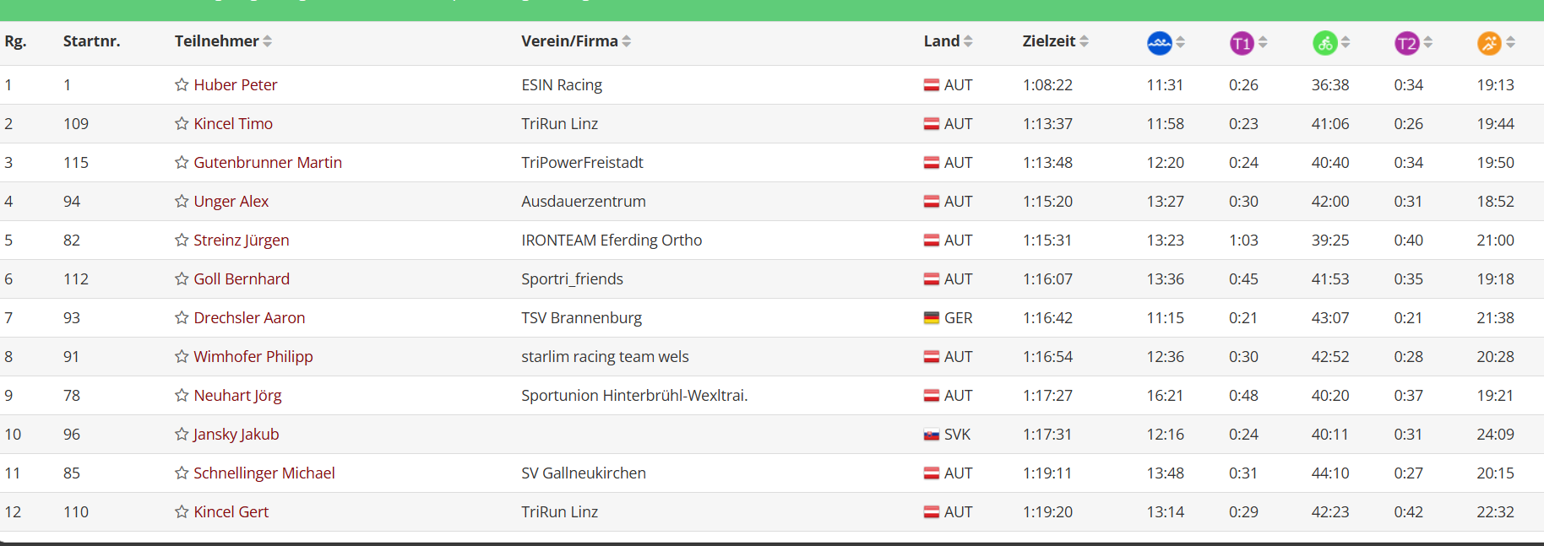This screenshot has height=546, width=1544.
Task: Sort the table by Teilnehmer arrows
Action: pyautogui.click(x=268, y=41)
